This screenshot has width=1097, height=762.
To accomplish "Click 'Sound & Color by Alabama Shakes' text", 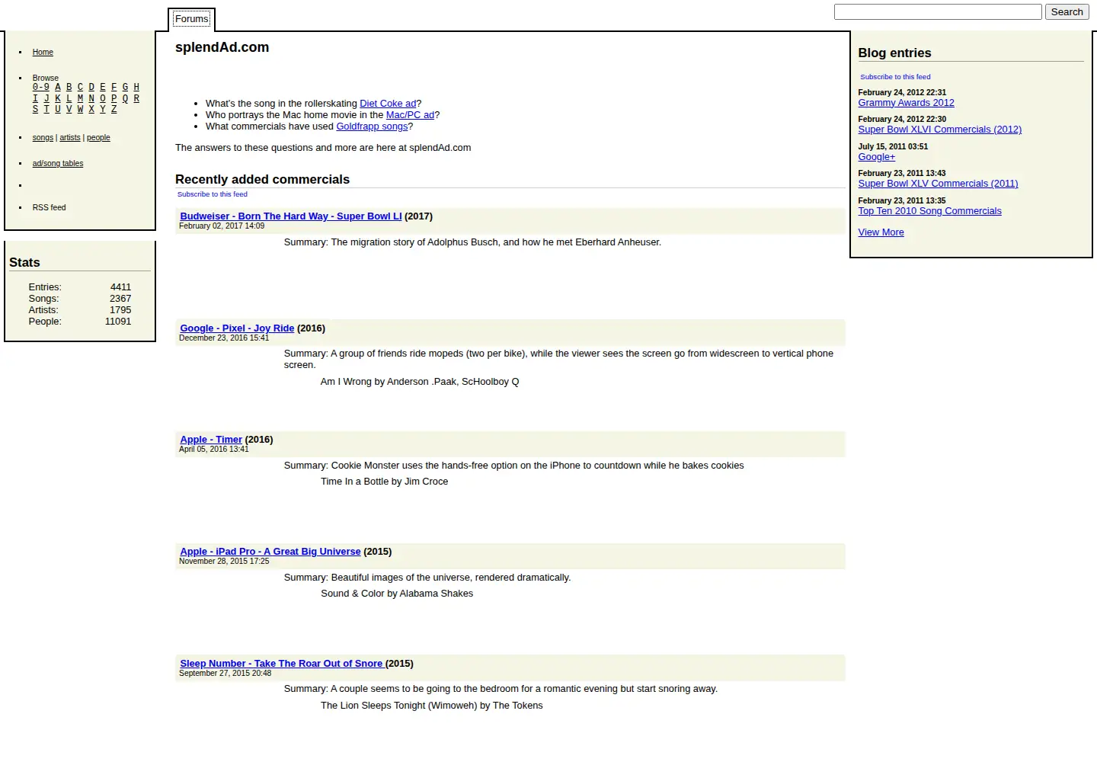I will pos(397,594).
